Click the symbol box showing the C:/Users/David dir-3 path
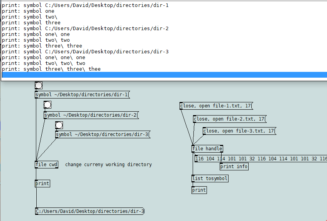Image resolution: width=327 pixels, height=221 pixels. click(90, 211)
